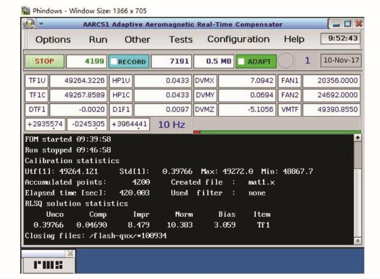Select the field showing 7191
The width and height of the screenshot is (380, 279).
(x=172, y=61)
